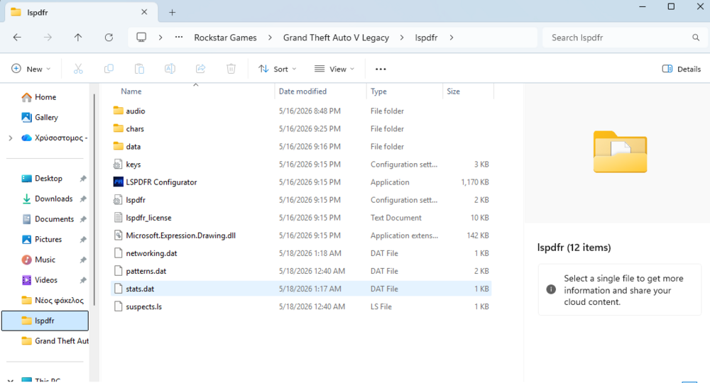The image size is (710, 383).
Task: Click the audio folder icon
Action: 118,111
